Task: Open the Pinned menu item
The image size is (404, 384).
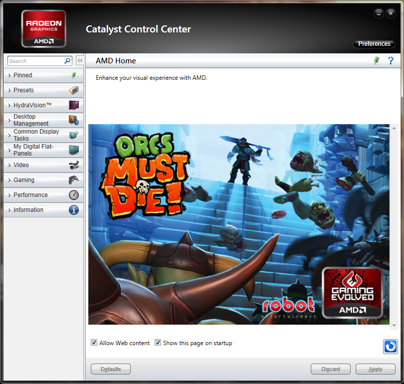Action: [x=43, y=75]
